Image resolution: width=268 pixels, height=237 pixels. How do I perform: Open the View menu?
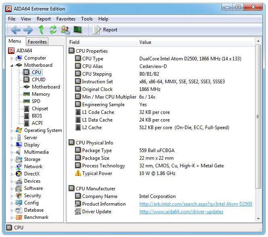(x=26, y=19)
